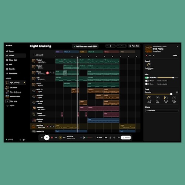The image size is (185, 185).
Task: Click the 4/4 time signature box
Action: pos(106,138)
